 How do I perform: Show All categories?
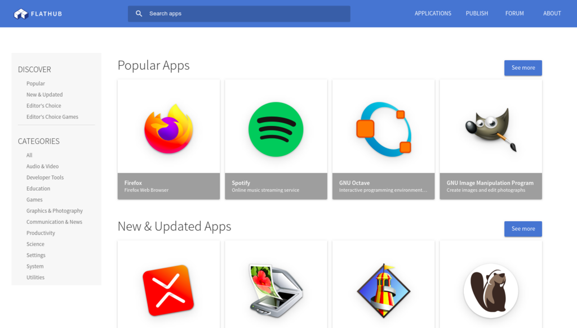pyautogui.click(x=29, y=155)
